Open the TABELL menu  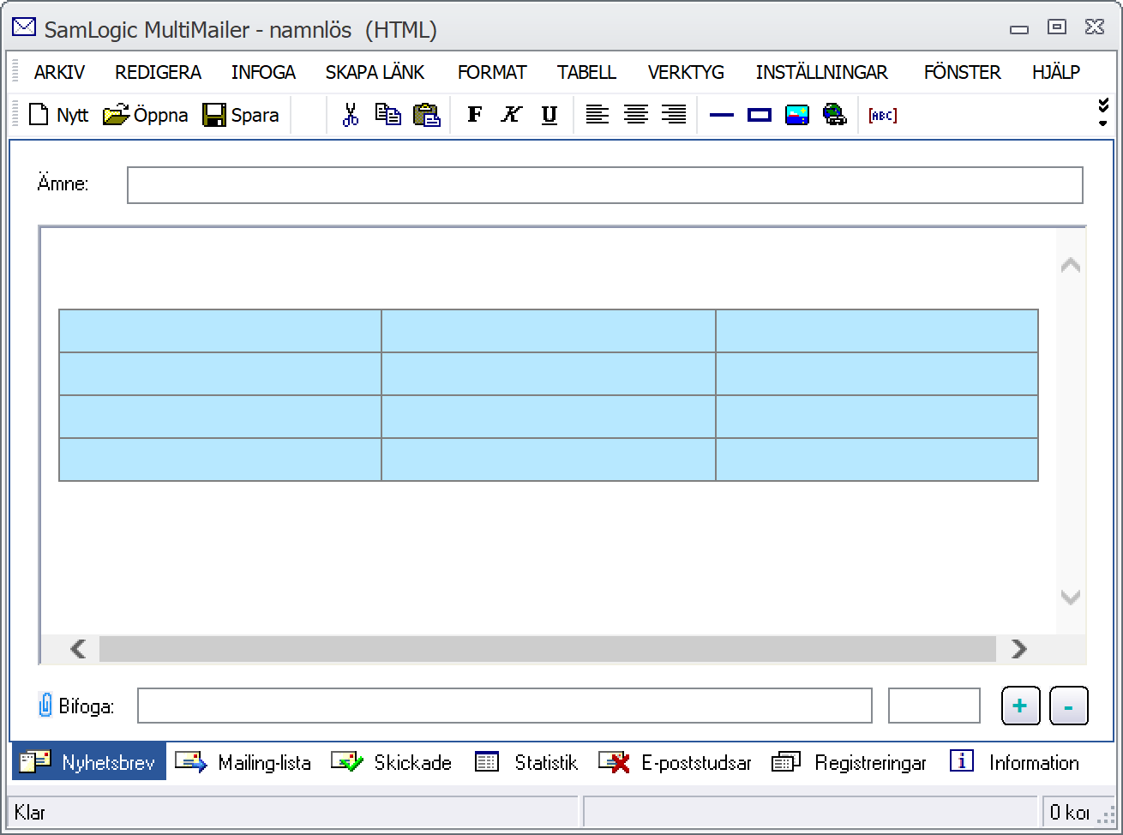(586, 73)
